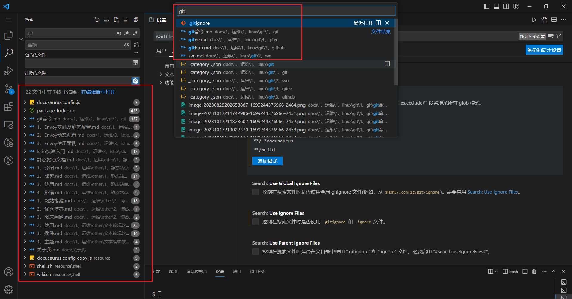Open the Search view in activity bar
Image resolution: width=572 pixels, height=299 pixels.
point(9,53)
